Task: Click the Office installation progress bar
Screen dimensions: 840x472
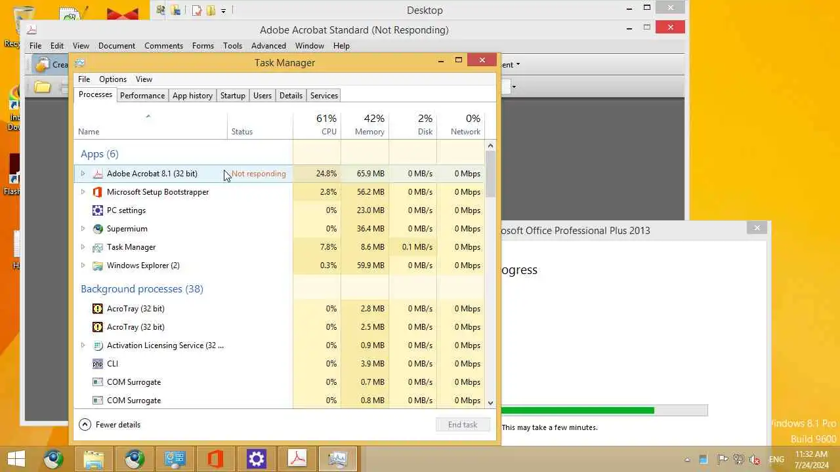Action: pyautogui.click(x=604, y=410)
